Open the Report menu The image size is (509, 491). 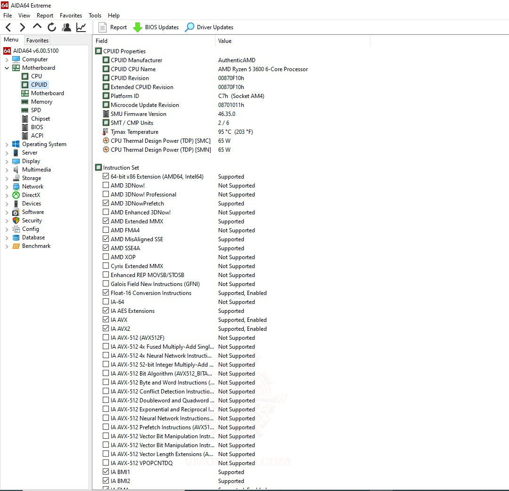point(45,15)
